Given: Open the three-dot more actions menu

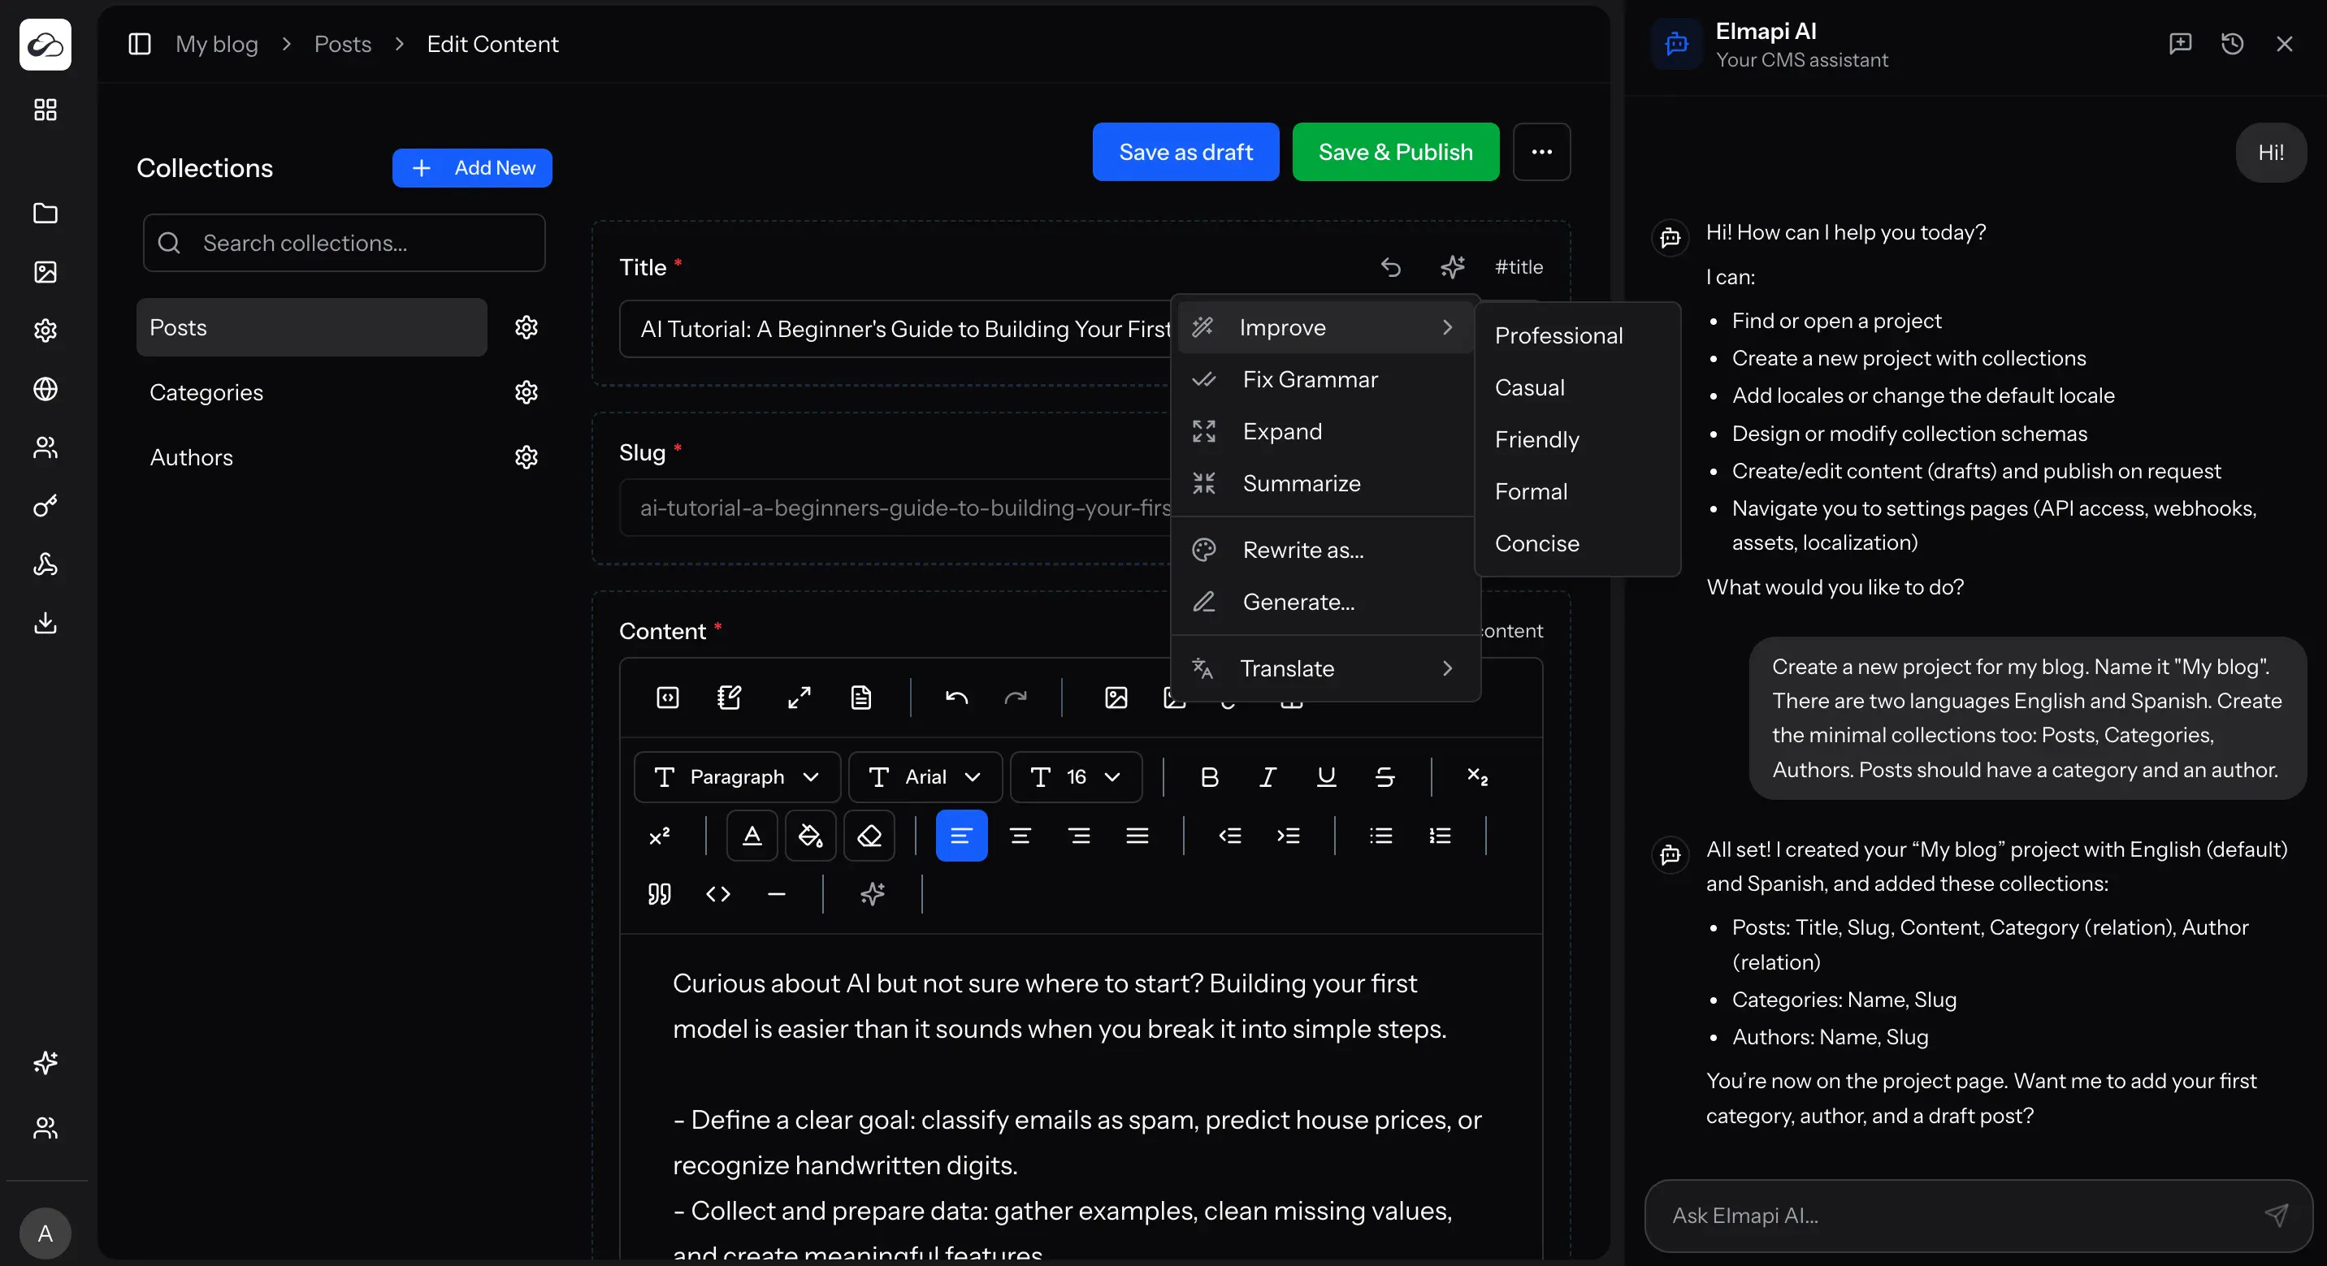Looking at the screenshot, I should [x=1541, y=152].
